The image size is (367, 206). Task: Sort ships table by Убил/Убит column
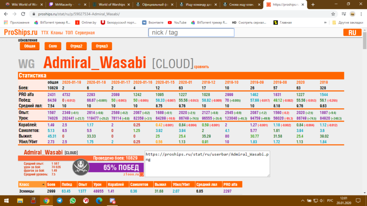[x=183, y=184]
